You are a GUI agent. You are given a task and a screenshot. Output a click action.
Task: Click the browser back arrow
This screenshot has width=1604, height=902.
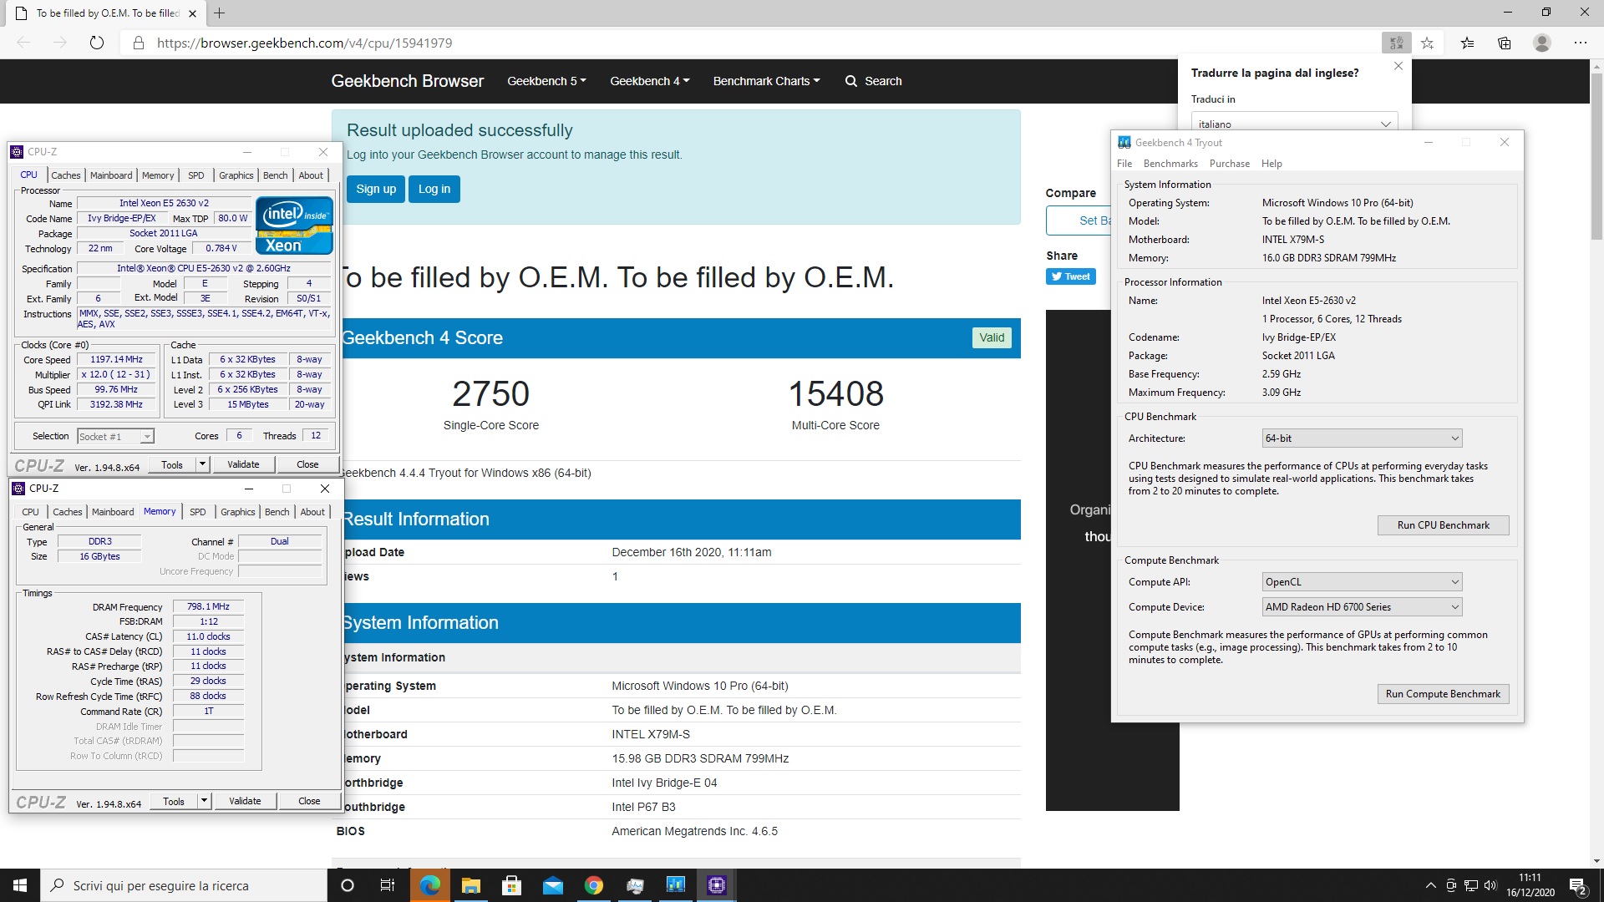pos(23,43)
